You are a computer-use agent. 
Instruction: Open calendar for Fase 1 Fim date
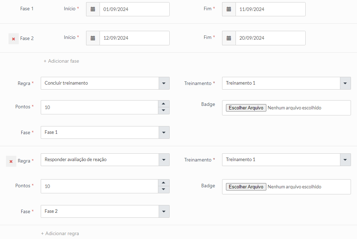[x=229, y=9]
